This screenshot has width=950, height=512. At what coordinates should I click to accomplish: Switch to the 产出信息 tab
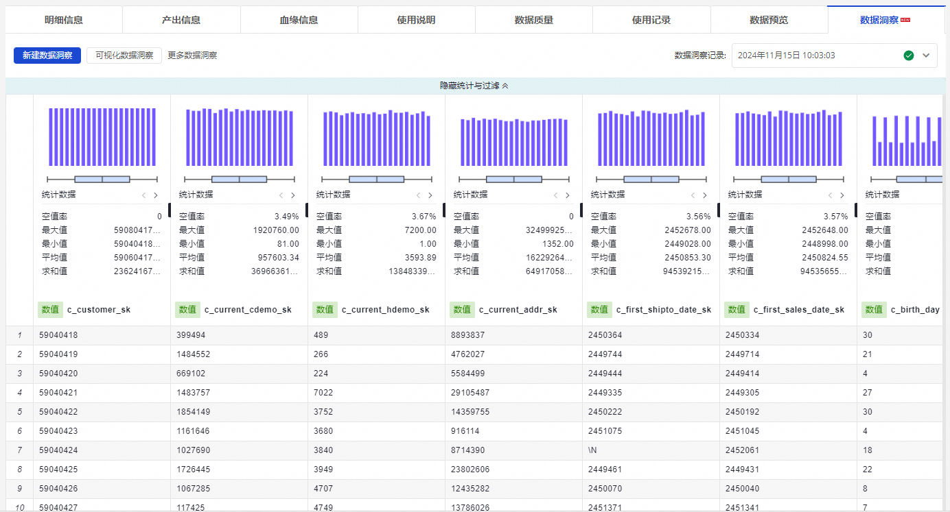181,20
